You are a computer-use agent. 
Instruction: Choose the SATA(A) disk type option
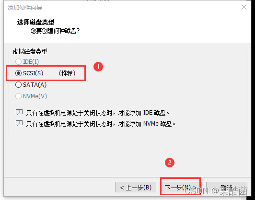click(x=18, y=85)
